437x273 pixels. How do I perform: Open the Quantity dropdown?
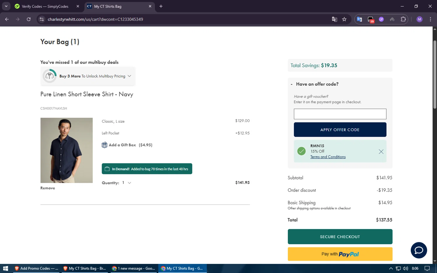point(127,183)
